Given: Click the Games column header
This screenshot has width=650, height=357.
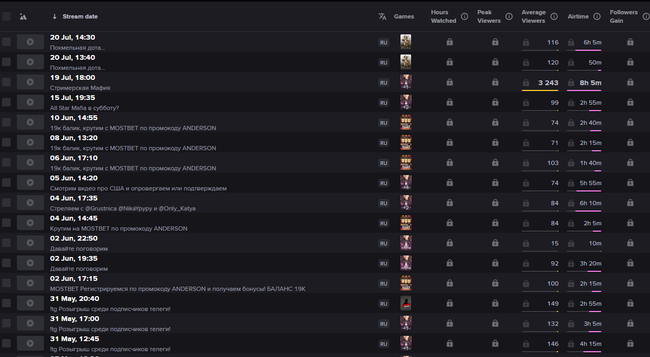Looking at the screenshot, I should point(404,16).
